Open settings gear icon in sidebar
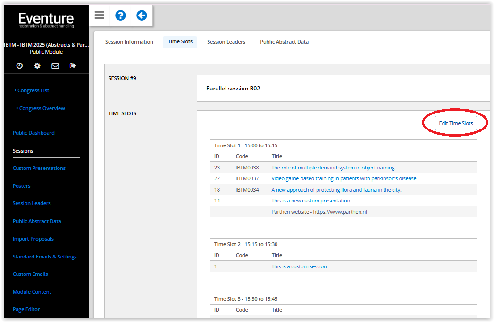 37,66
